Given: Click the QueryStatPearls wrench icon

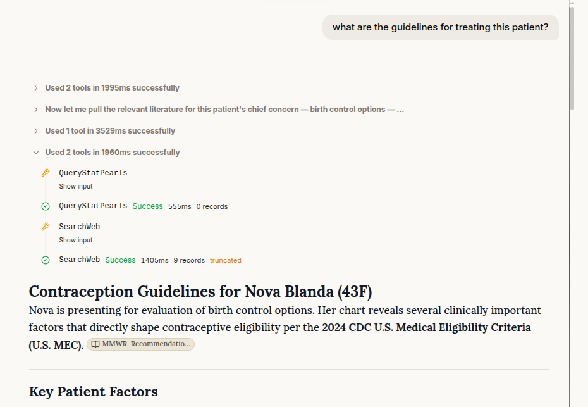Looking at the screenshot, I should coord(46,173).
